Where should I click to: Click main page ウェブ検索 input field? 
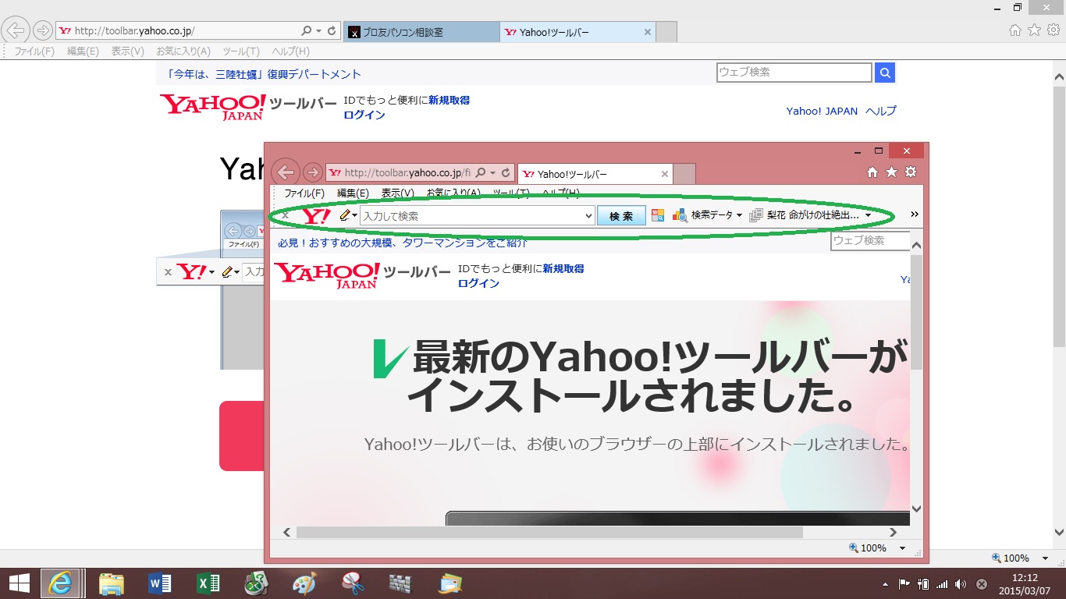click(x=794, y=73)
